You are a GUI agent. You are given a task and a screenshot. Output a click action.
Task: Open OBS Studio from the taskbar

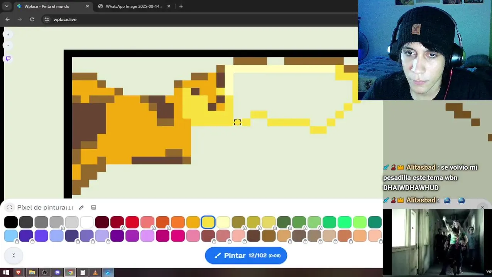45,272
